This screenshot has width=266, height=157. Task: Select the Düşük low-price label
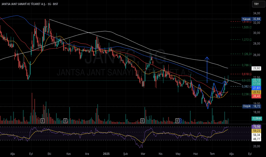click(247, 106)
